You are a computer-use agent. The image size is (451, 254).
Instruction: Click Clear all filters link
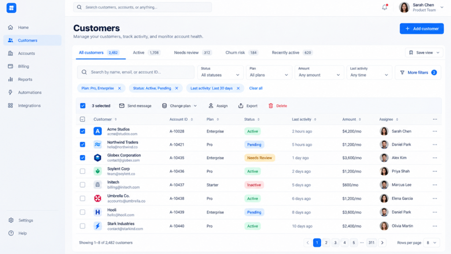tap(256, 88)
